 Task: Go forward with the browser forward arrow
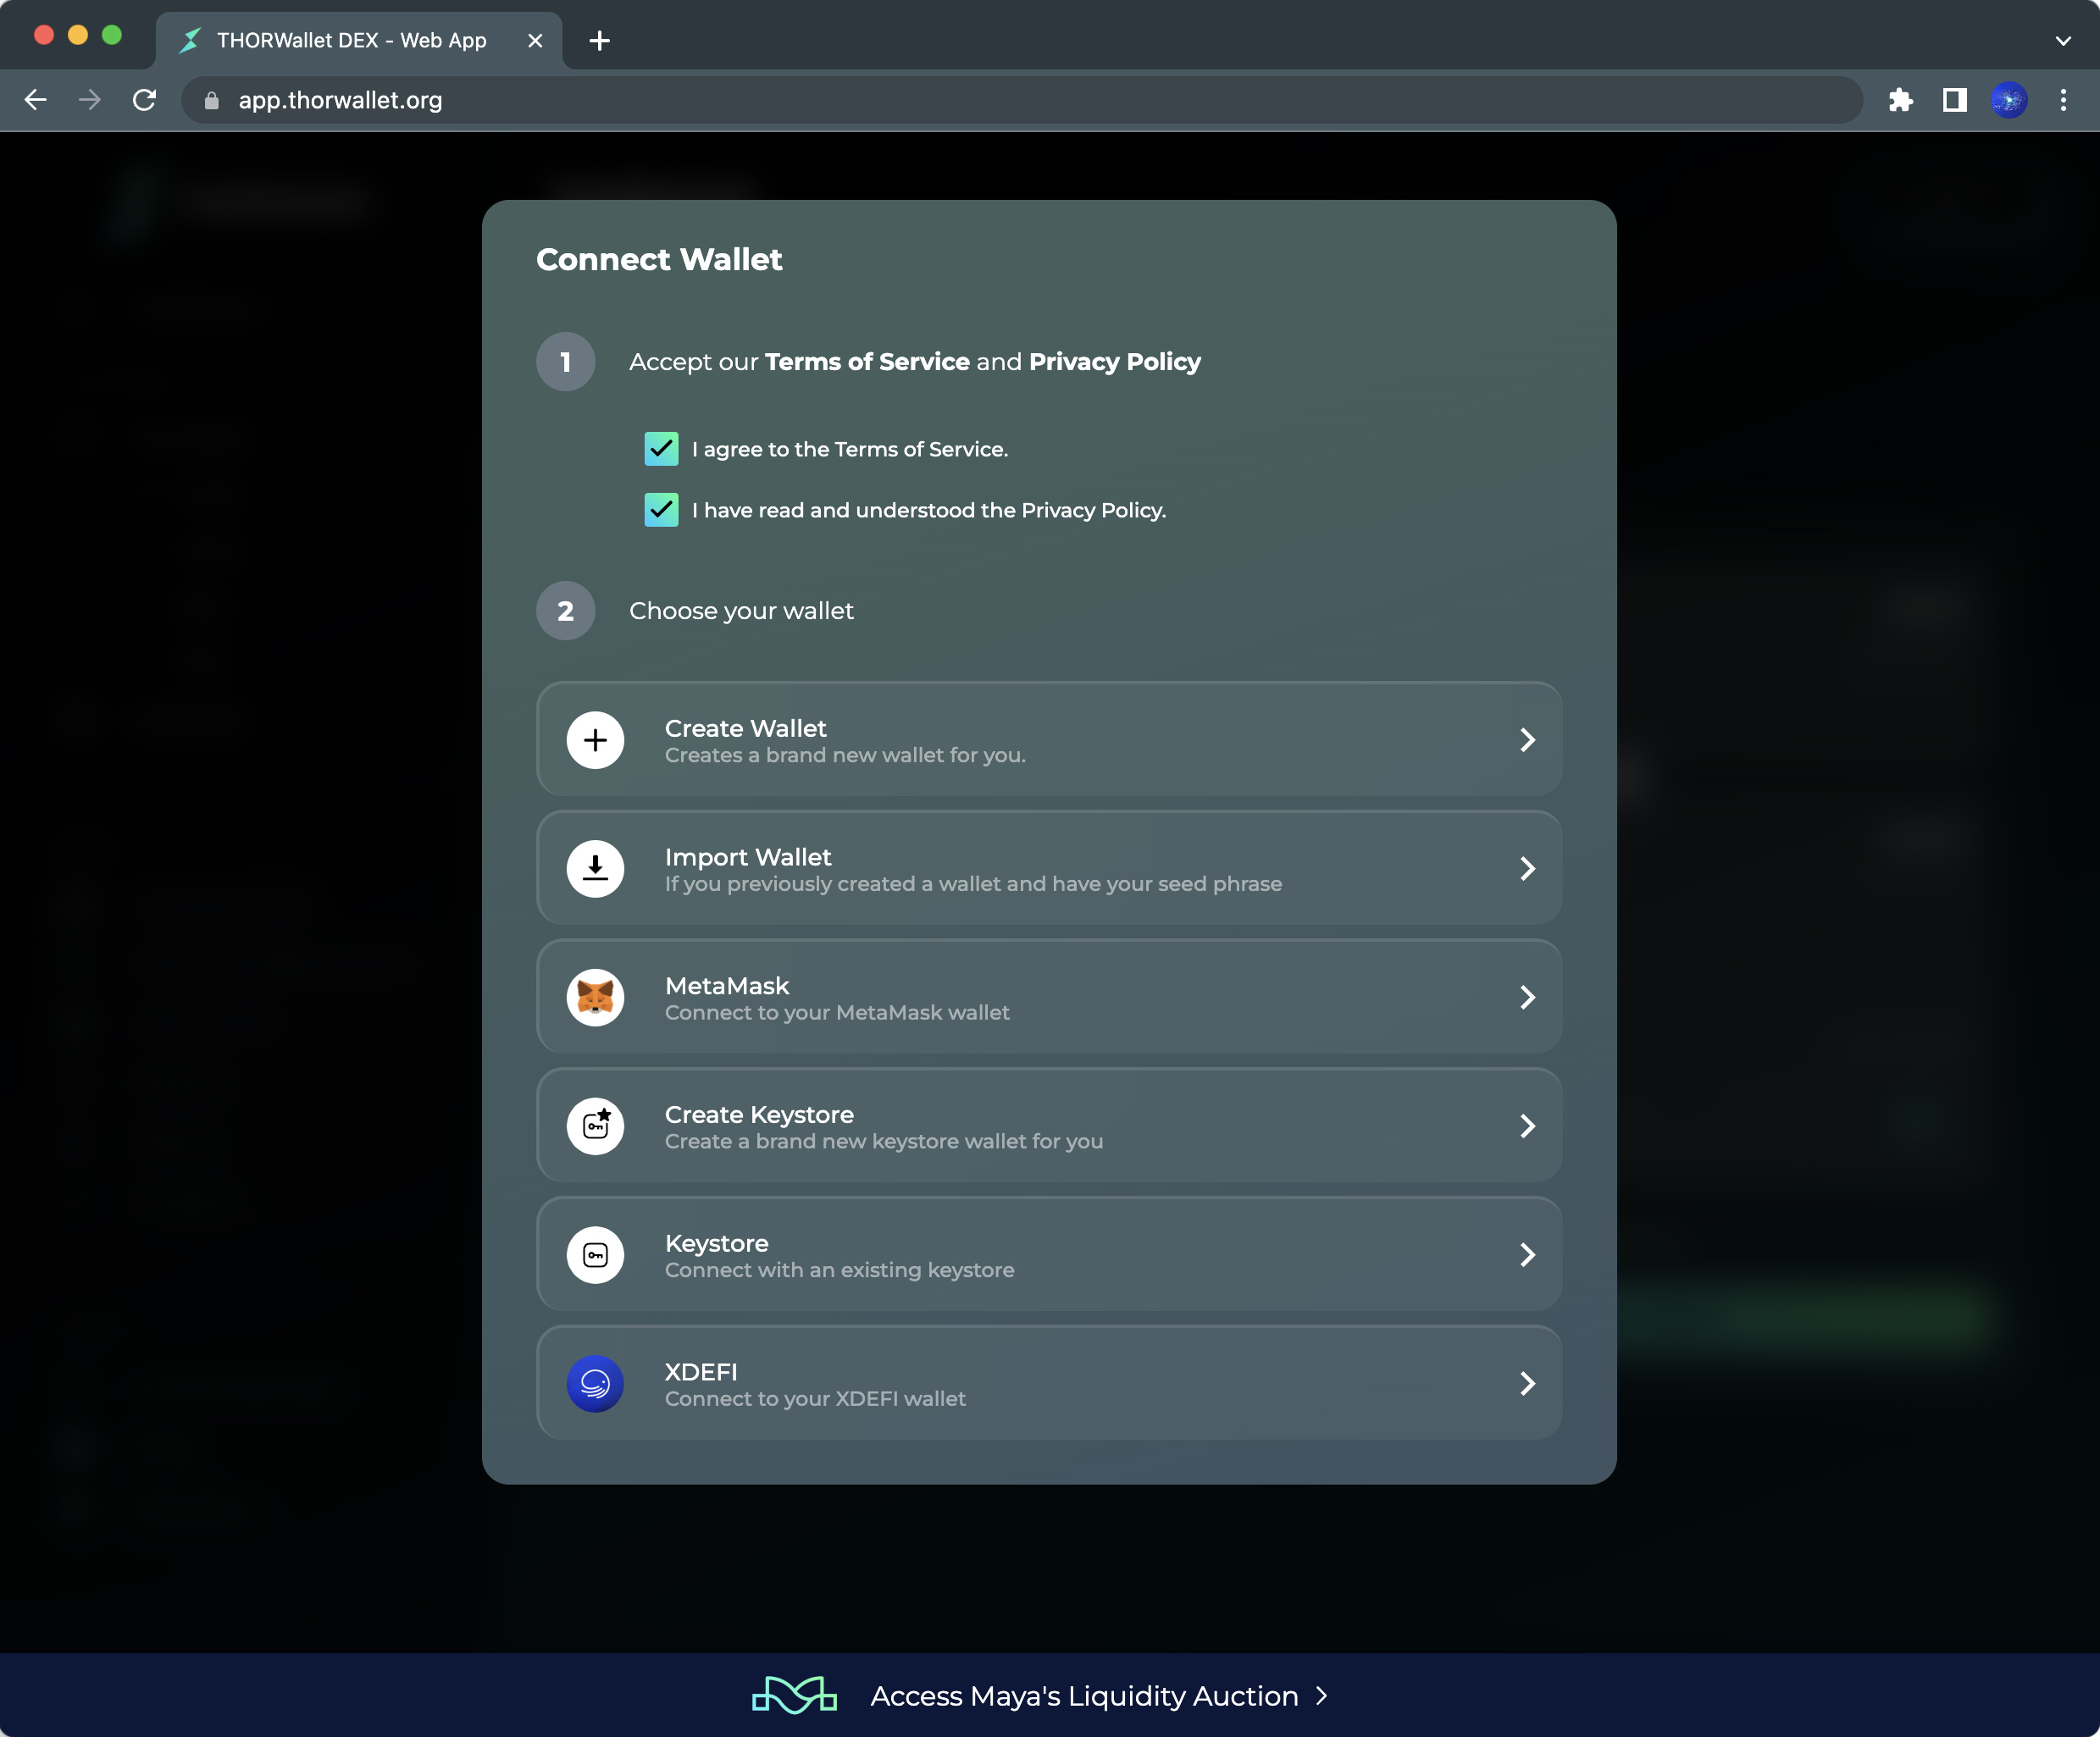(90, 100)
